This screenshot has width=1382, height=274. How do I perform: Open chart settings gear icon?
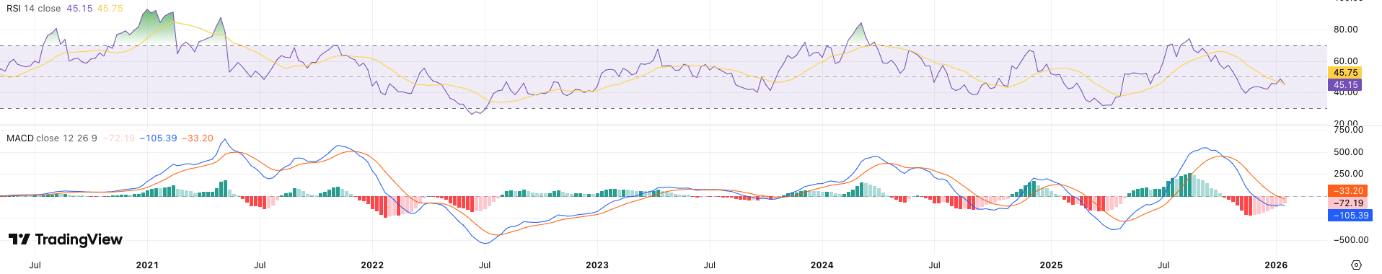tap(1356, 265)
